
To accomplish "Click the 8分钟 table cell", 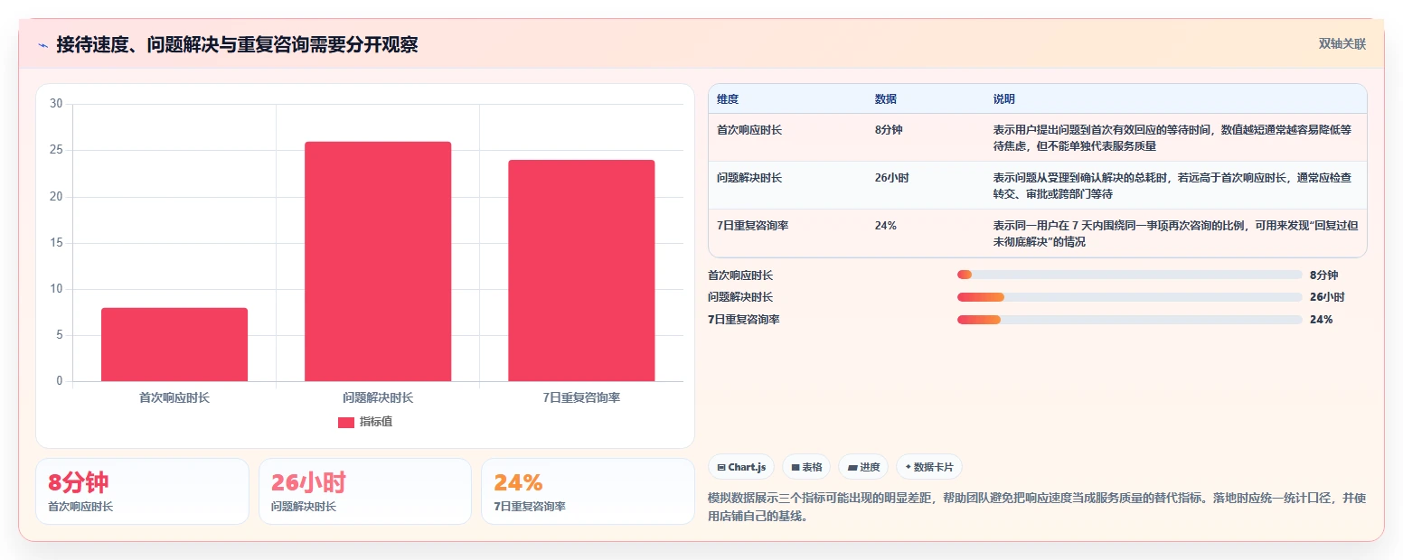I will point(889,130).
